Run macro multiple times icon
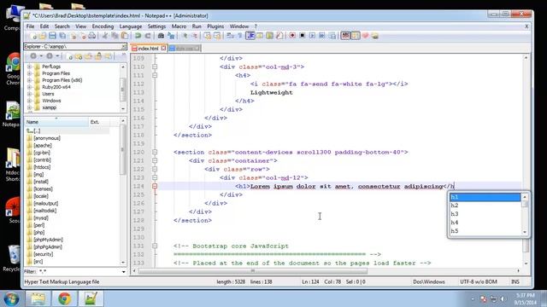547x307 pixels. pyautogui.click(x=322, y=36)
